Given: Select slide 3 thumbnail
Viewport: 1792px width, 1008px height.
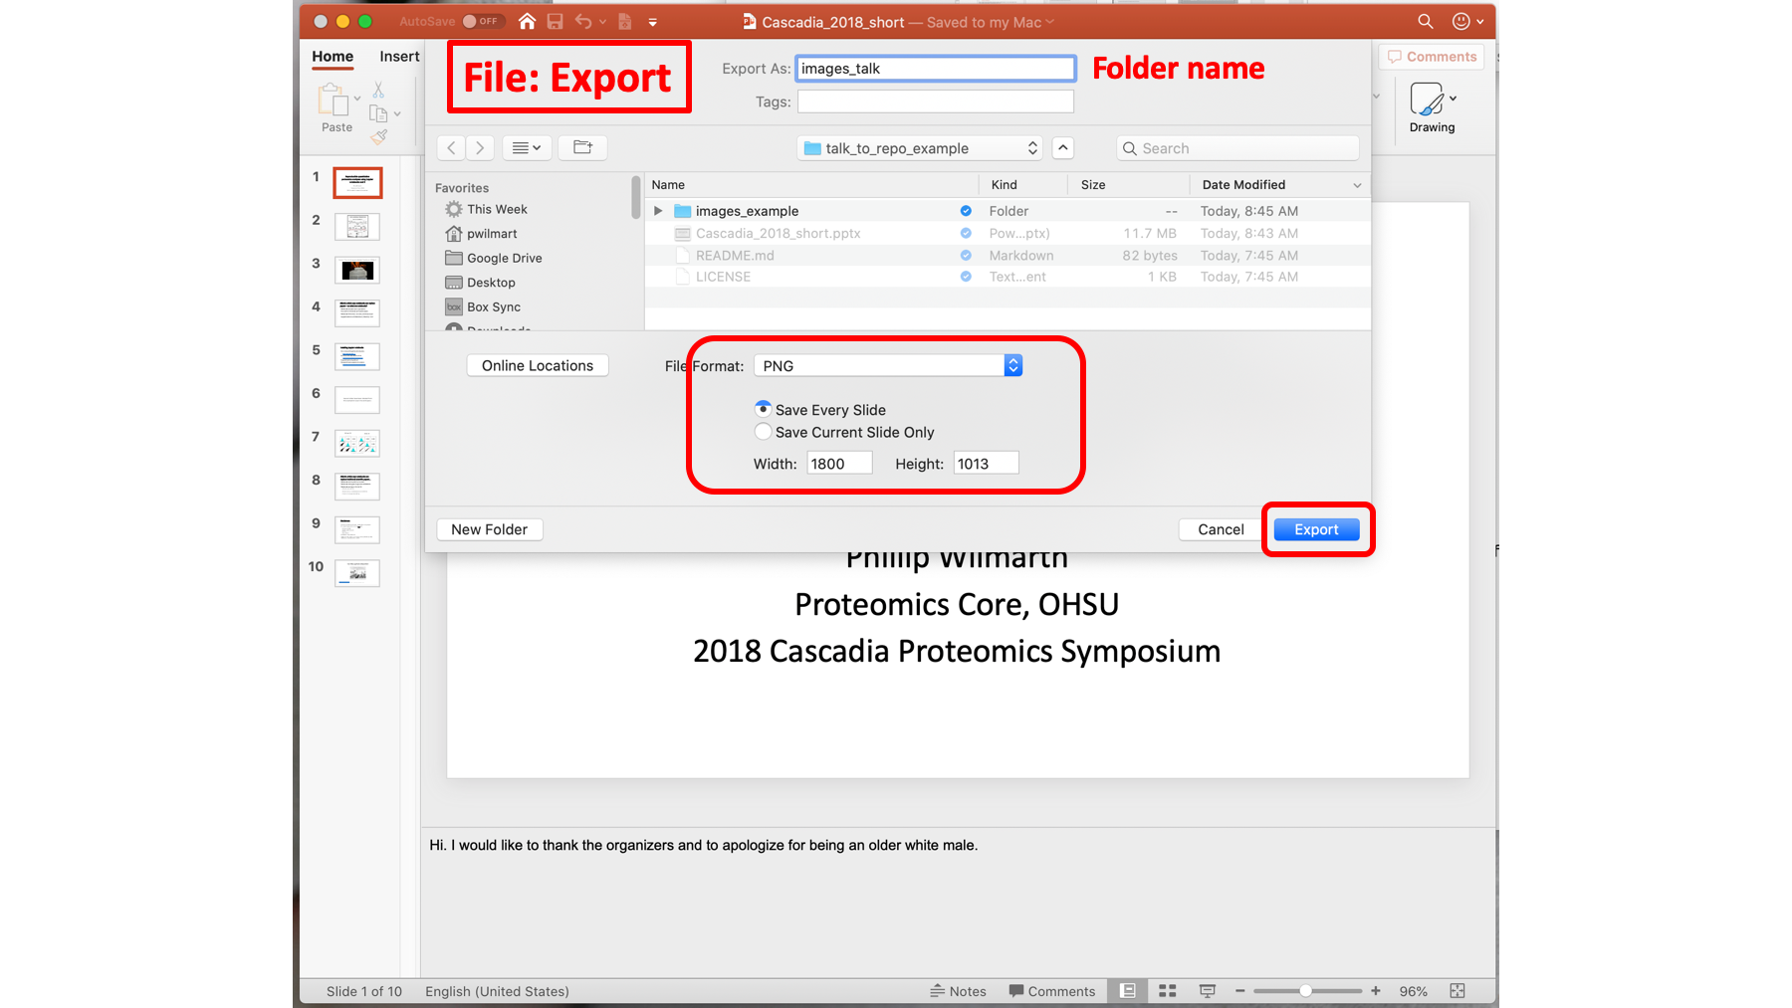Looking at the screenshot, I should (x=357, y=270).
